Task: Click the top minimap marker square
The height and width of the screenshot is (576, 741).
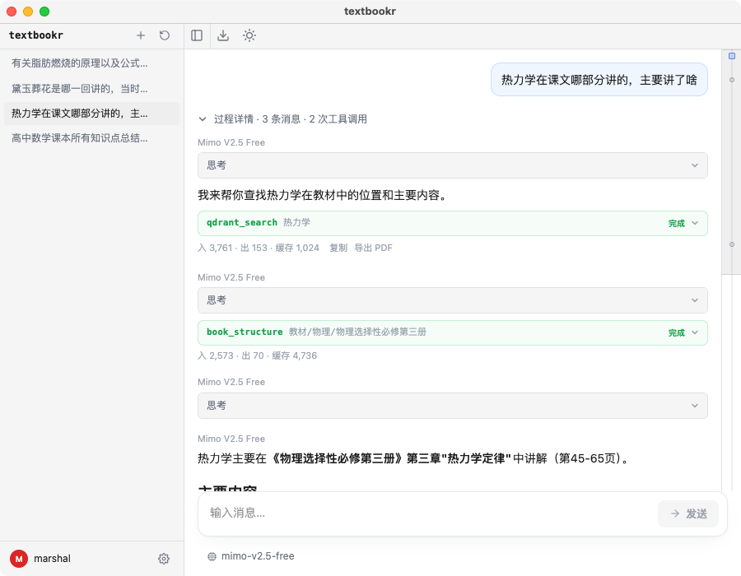Action: coord(732,56)
